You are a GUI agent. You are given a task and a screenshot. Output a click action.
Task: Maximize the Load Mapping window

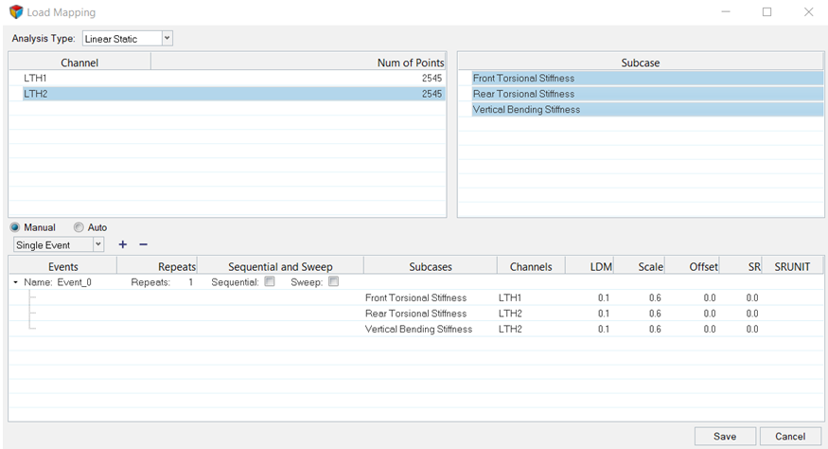pyautogui.click(x=766, y=12)
